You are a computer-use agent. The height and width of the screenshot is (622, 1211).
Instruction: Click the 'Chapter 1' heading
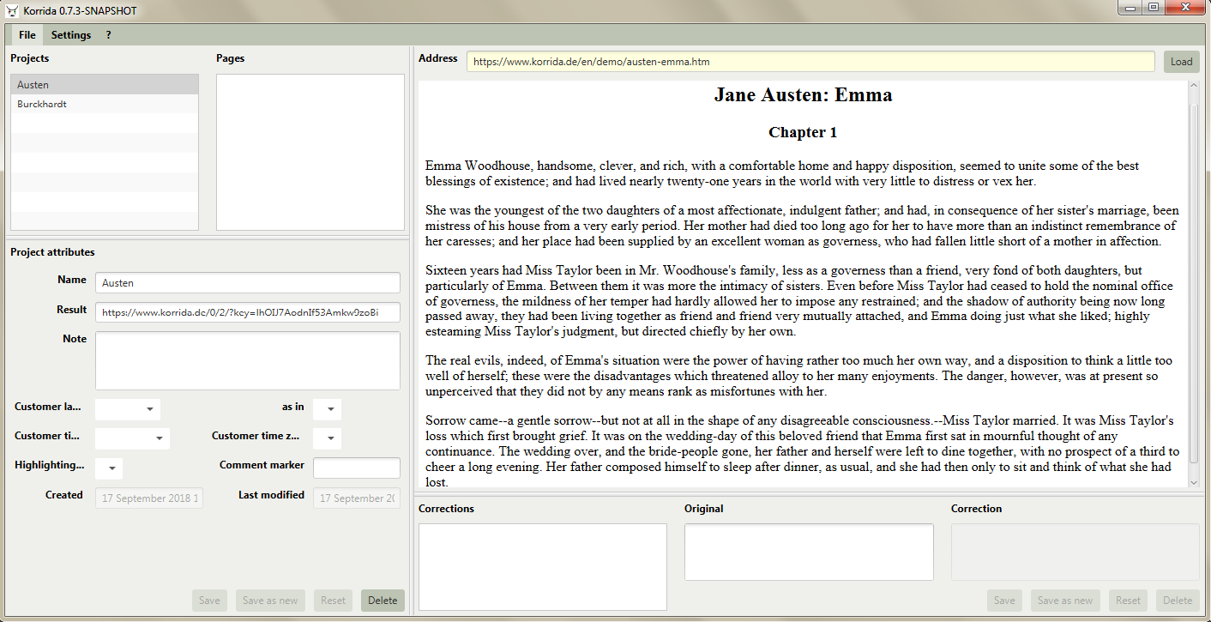pyautogui.click(x=803, y=132)
